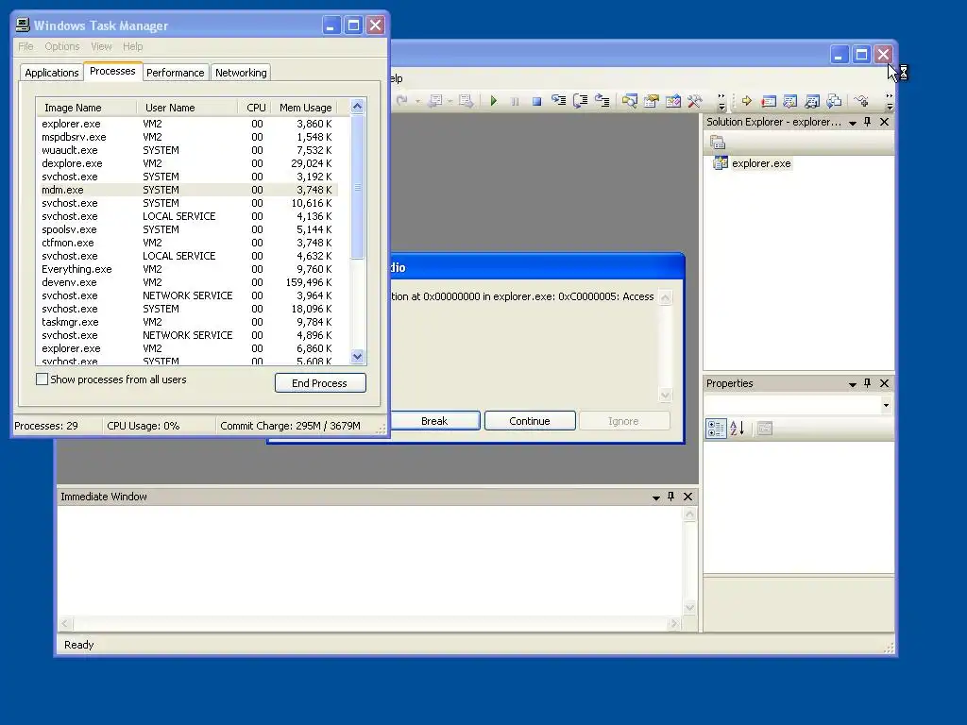Open Solution Explorer window position dropdown arrow

853,123
